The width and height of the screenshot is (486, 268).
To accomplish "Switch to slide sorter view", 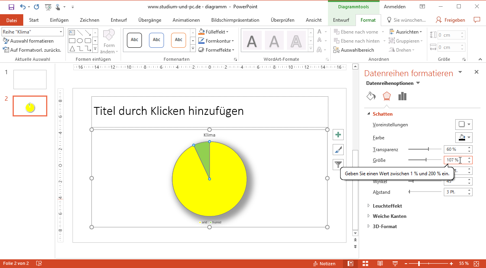I will coord(365,263).
